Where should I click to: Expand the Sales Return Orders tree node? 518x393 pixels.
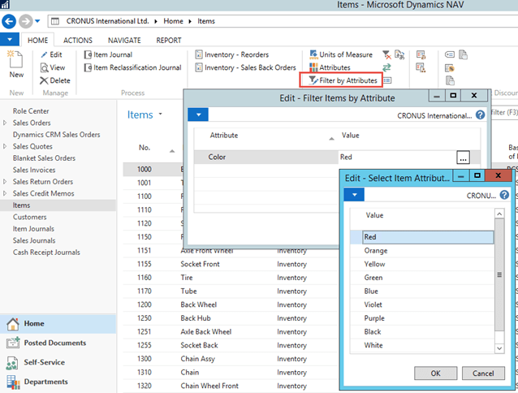5,182
